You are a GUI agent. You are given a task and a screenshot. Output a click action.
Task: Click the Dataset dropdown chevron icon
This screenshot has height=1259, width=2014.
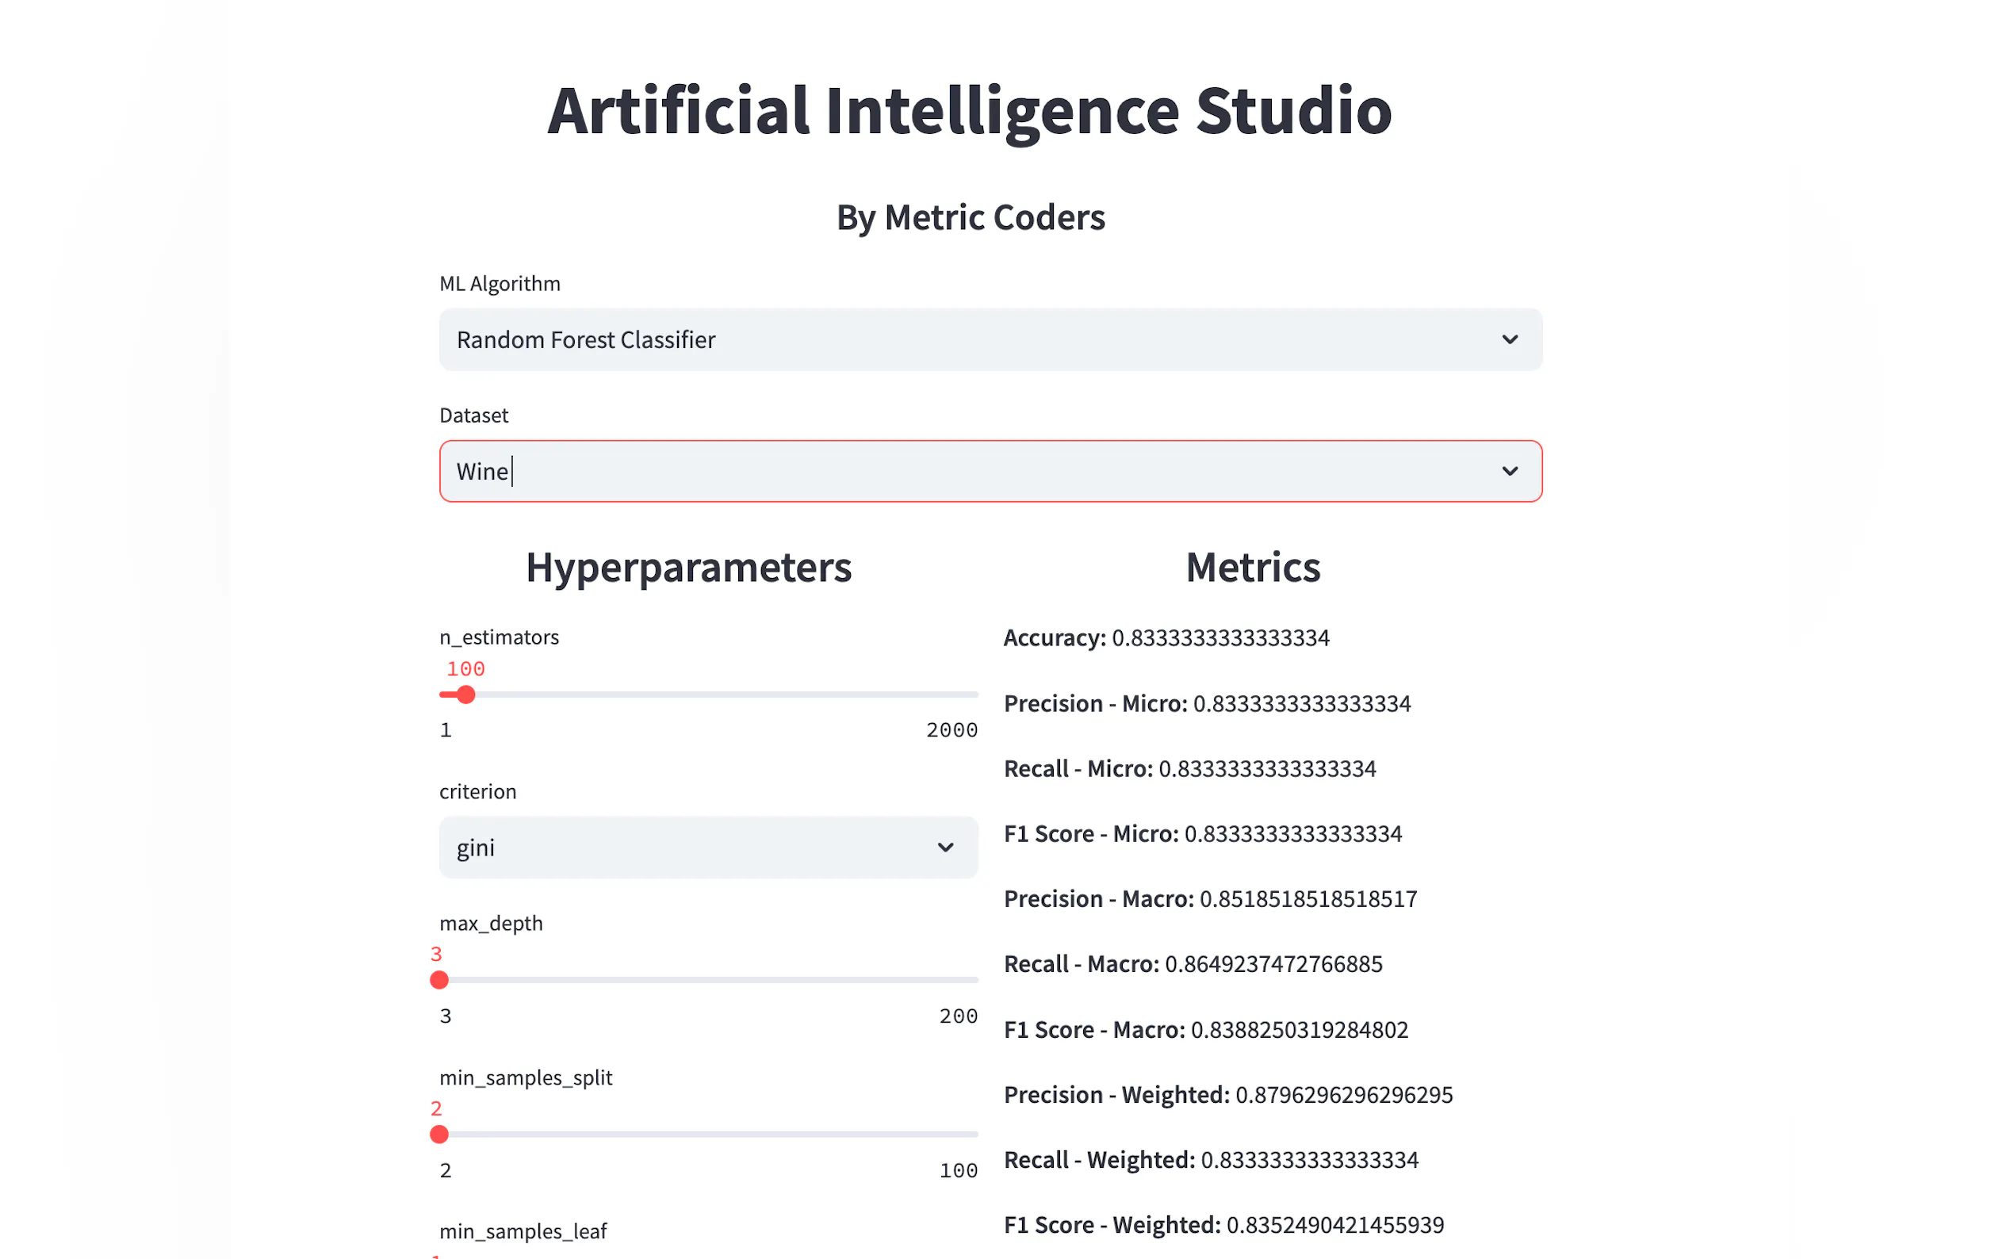tap(1509, 471)
